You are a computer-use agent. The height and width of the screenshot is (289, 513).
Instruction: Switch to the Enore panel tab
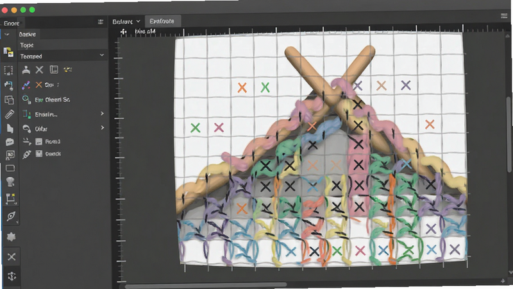pos(12,23)
